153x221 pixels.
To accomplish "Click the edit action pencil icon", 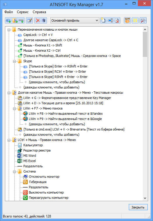I will [29, 20].
